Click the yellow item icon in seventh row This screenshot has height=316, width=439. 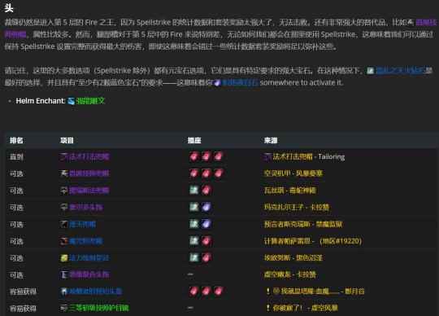[64, 257]
